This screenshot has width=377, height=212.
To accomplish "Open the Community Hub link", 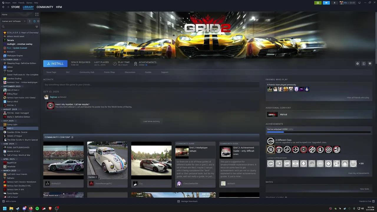I will coord(87,72).
